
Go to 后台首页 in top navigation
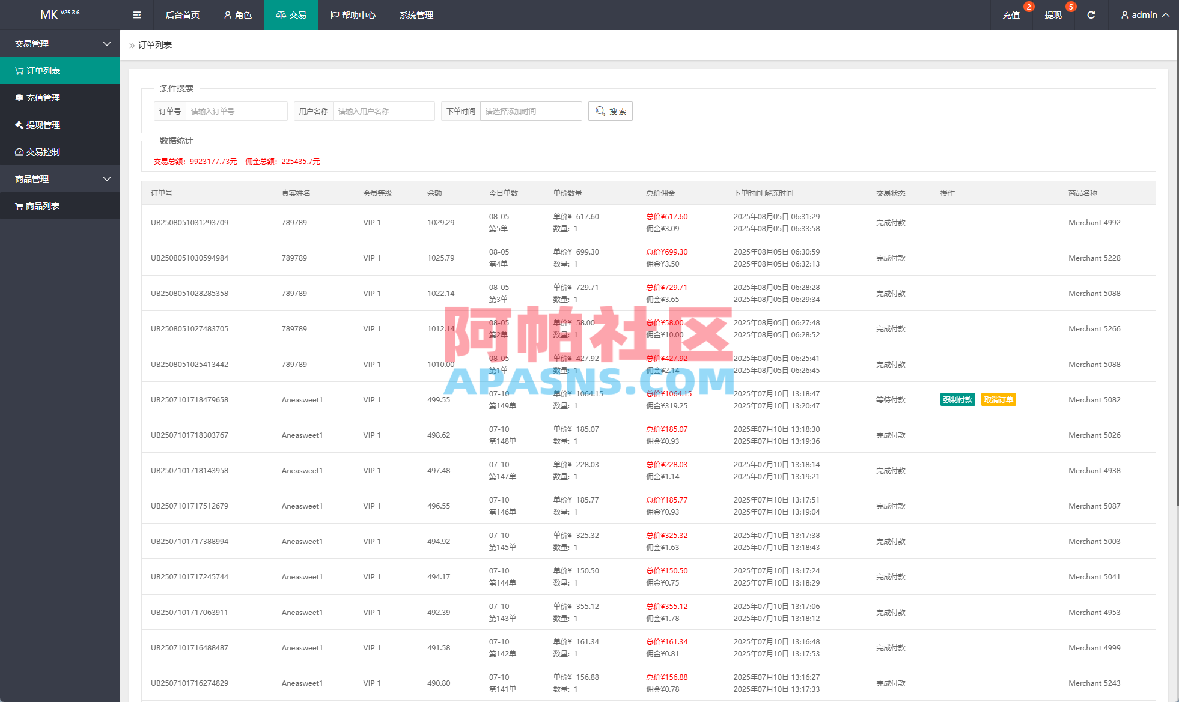point(182,14)
